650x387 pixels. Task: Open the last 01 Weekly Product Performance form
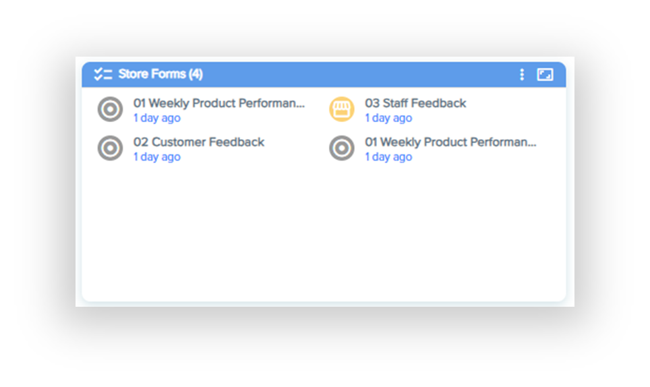(x=450, y=142)
